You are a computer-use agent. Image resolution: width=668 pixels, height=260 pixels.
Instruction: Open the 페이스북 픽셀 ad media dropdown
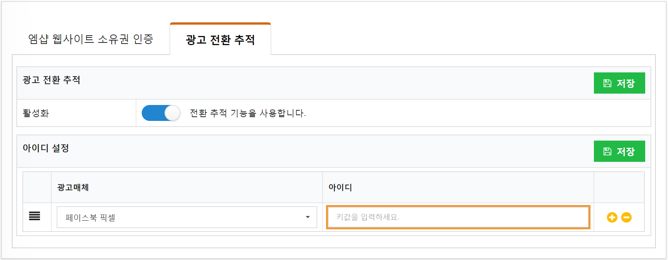click(x=187, y=217)
